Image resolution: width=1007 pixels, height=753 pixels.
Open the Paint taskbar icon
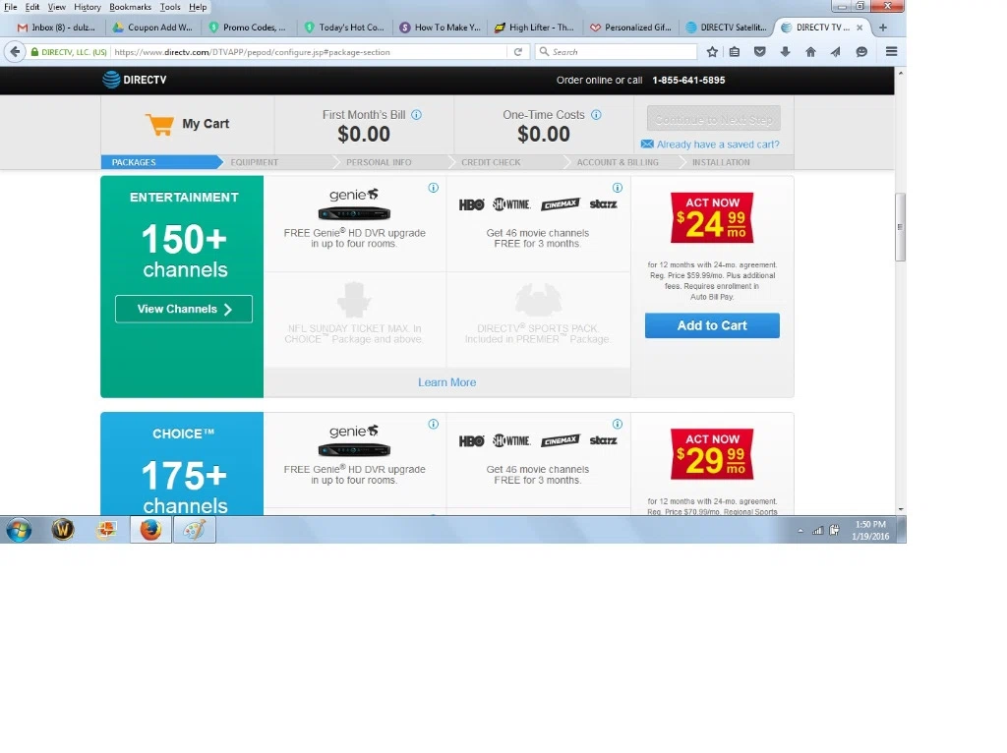point(194,530)
